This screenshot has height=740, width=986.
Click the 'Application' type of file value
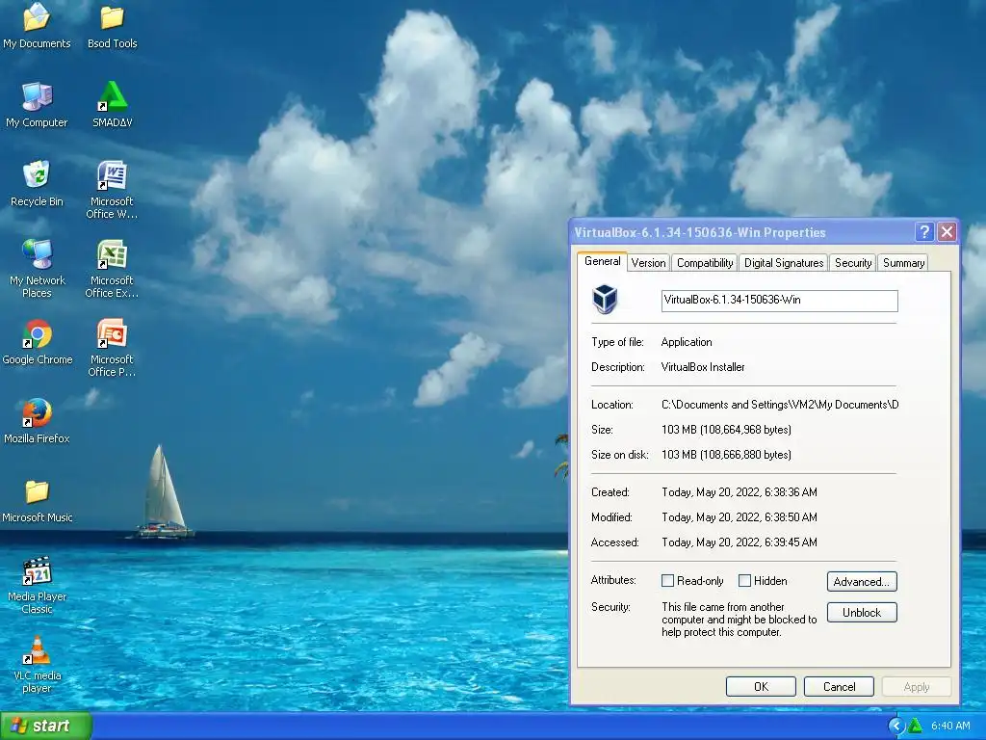(687, 342)
